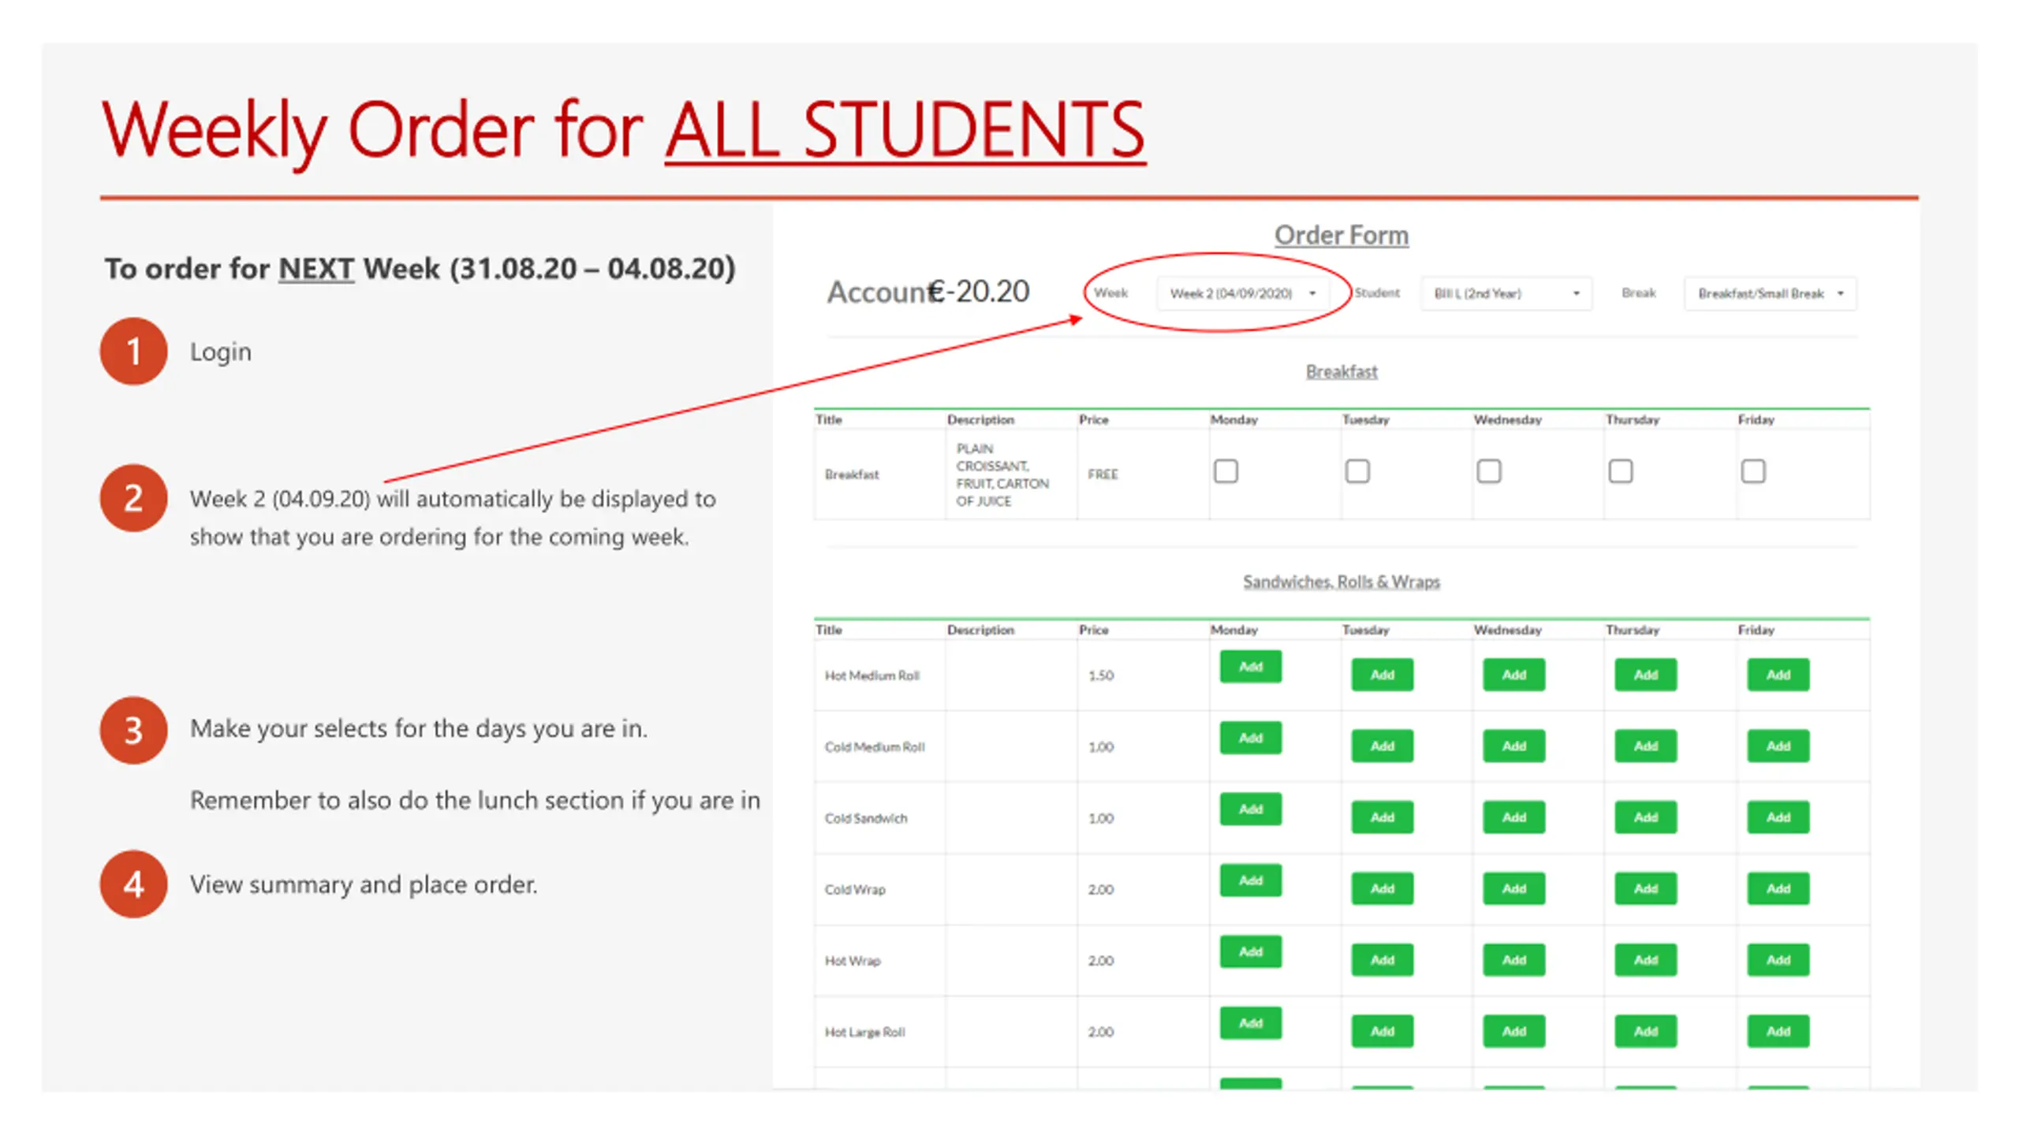Tick the Monday breakfast checkbox
This screenshot has width=2019, height=1135.
coord(1226,471)
